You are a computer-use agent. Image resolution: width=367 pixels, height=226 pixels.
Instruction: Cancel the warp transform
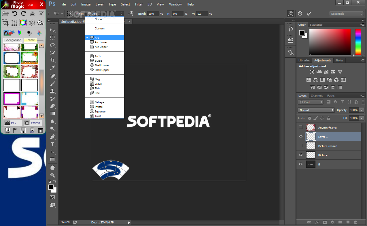pyautogui.click(x=300, y=14)
